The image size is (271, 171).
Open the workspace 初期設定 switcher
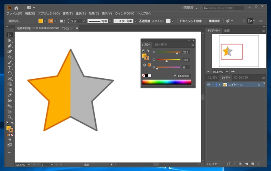[190, 8]
